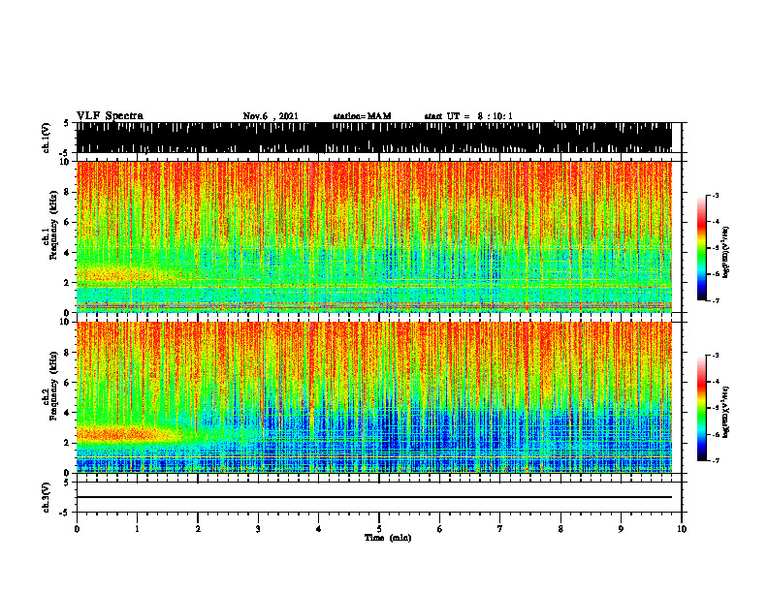Viewport: 768px width, 593px height.
Task: Click the '-7' tick on ch.2 colorbar
Action: (715, 460)
